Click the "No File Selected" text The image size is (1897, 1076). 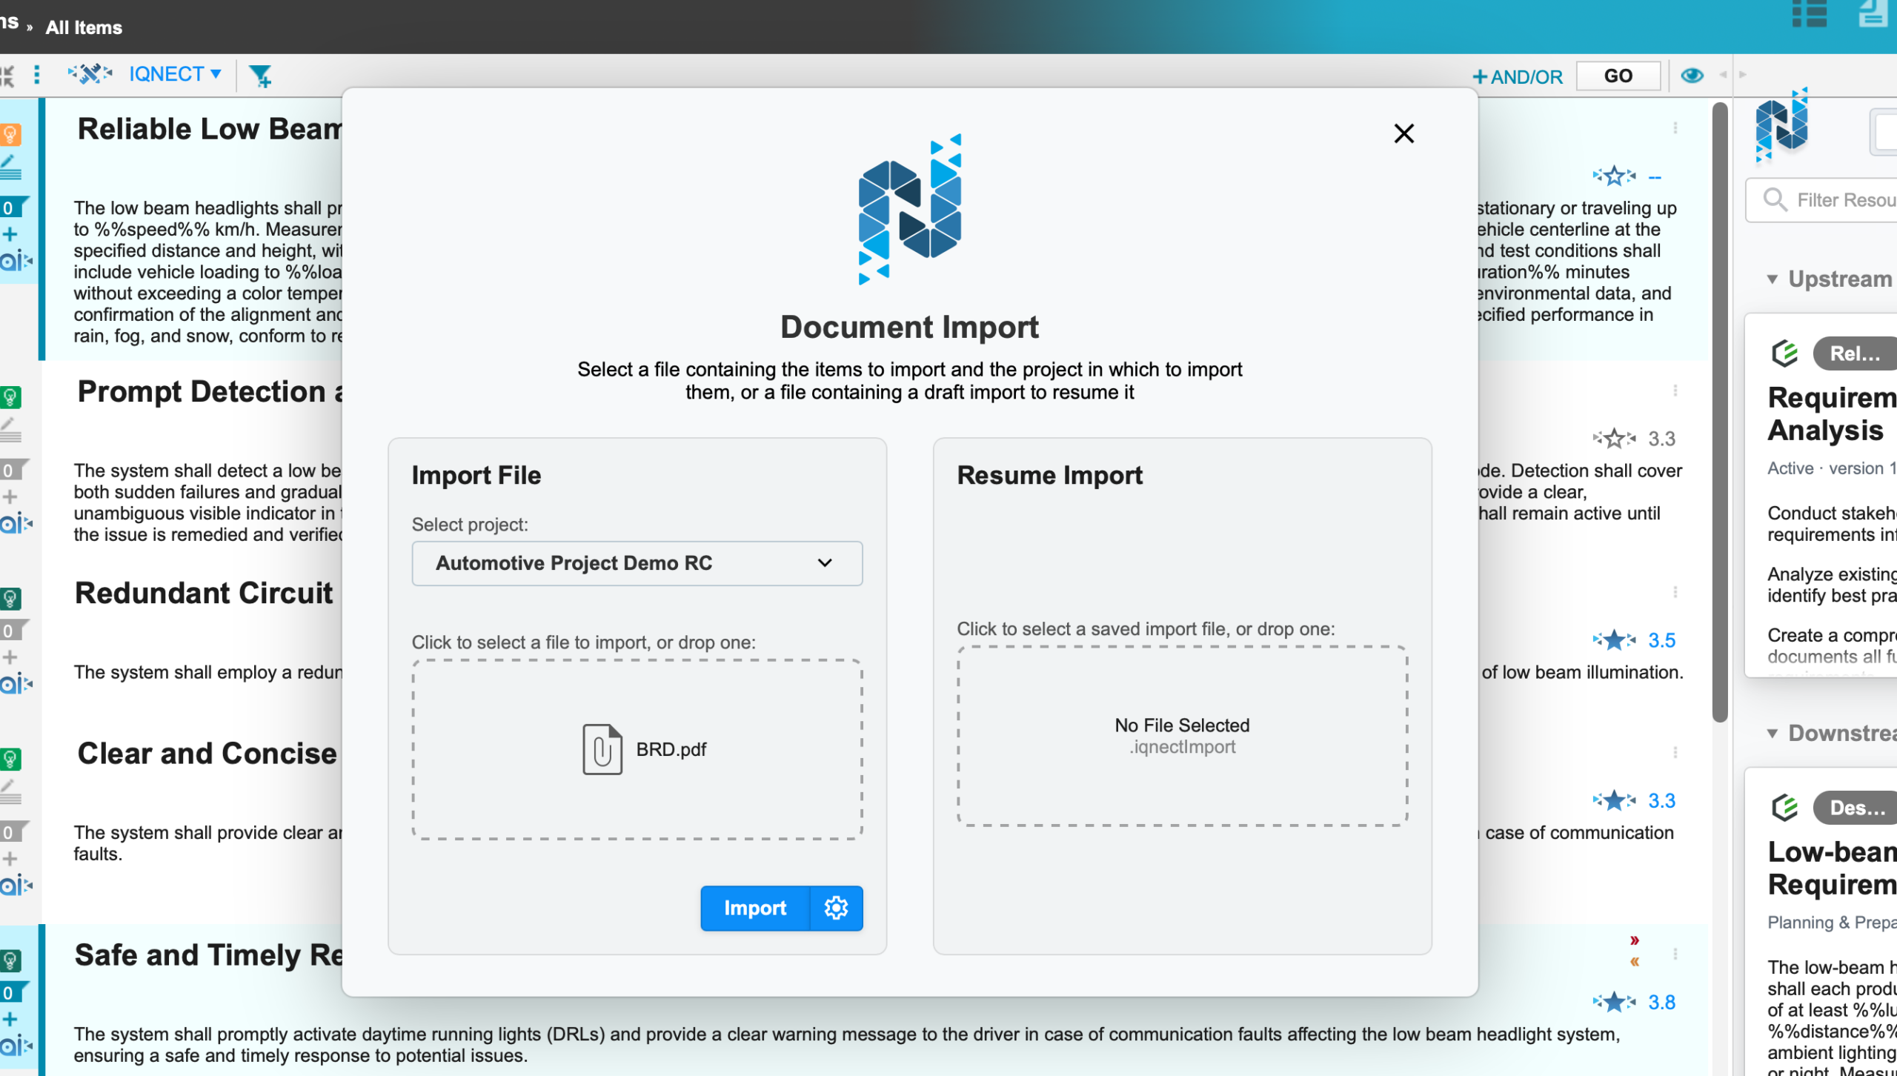point(1182,725)
